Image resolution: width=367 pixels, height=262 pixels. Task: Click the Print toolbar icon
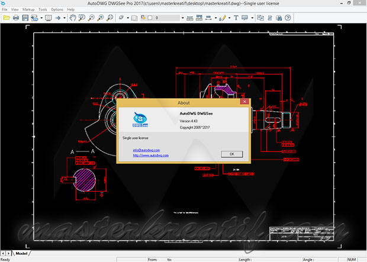(x=16, y=18)
